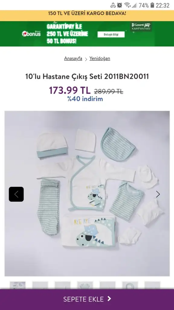Click the chevron on Sepete Ekle bar

pyautogui.click(x=109, y=299)
